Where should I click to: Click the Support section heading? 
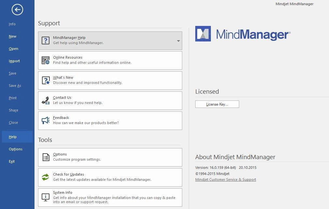(x=49, y=23)
